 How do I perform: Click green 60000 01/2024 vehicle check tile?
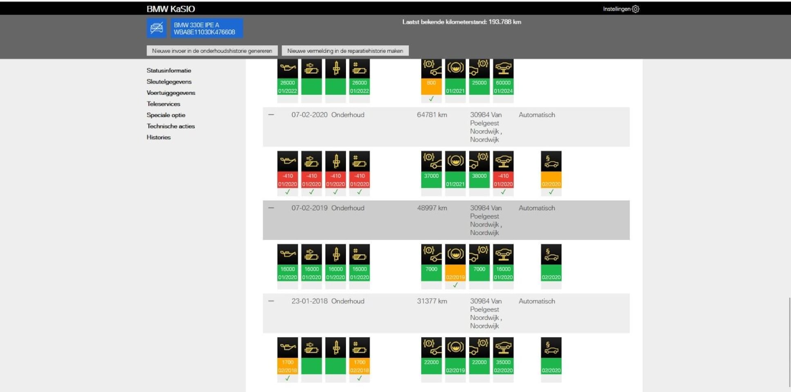tap(503, 87)
